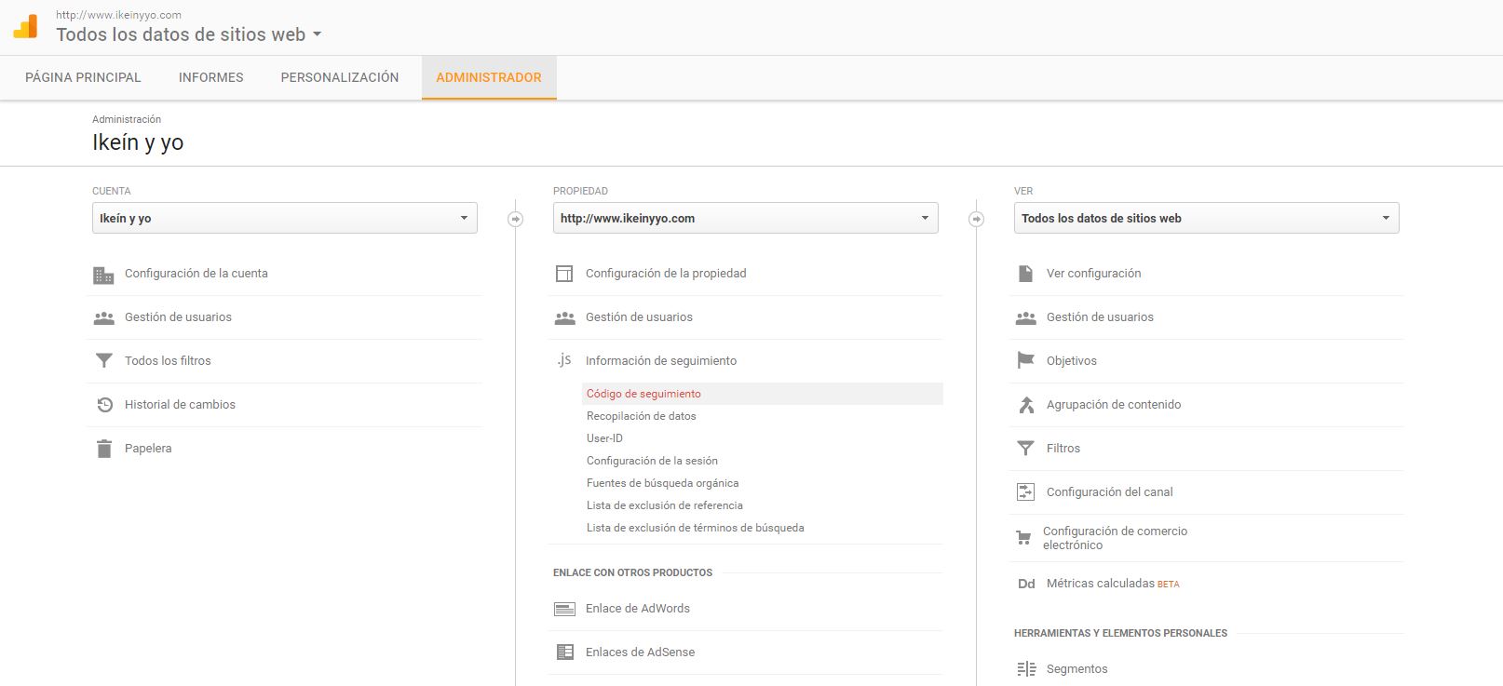Click the people icon in the Cuenta column
Viewport: 1503px width, 686px height.
pyautogui.click(x=103, y=317)
